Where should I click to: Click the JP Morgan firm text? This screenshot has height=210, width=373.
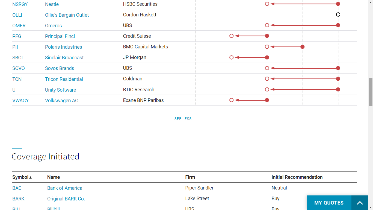coord(135,57)
